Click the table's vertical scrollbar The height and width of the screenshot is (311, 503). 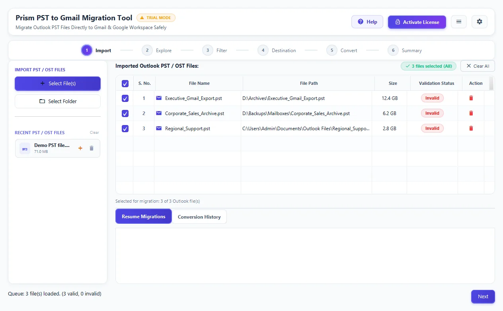[491, 84]
